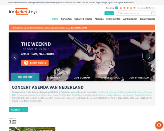Click the Inloggen button
Screen dimensions: 164x131
click(109, 13)
